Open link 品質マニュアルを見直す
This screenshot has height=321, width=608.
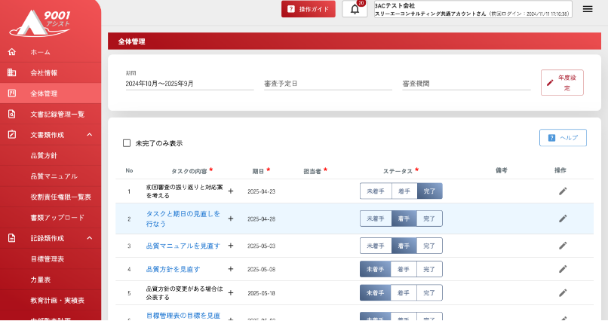click(x=183, y=246)
